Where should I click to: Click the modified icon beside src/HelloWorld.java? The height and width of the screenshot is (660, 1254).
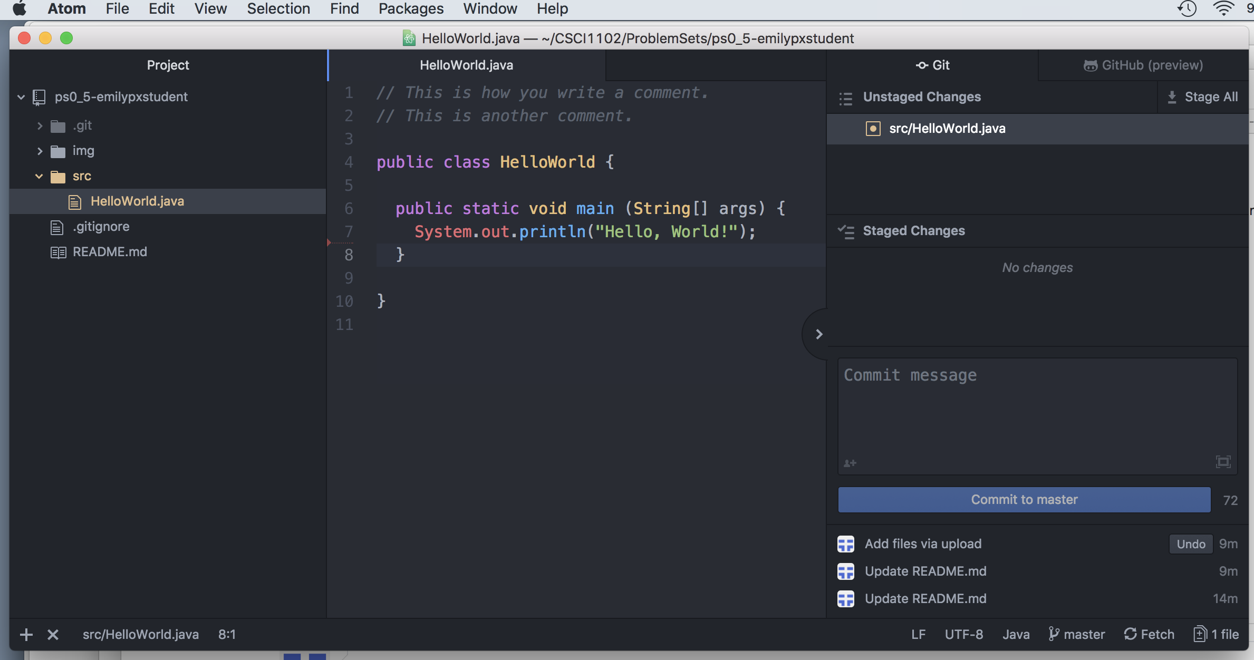(x=873, y=129)
